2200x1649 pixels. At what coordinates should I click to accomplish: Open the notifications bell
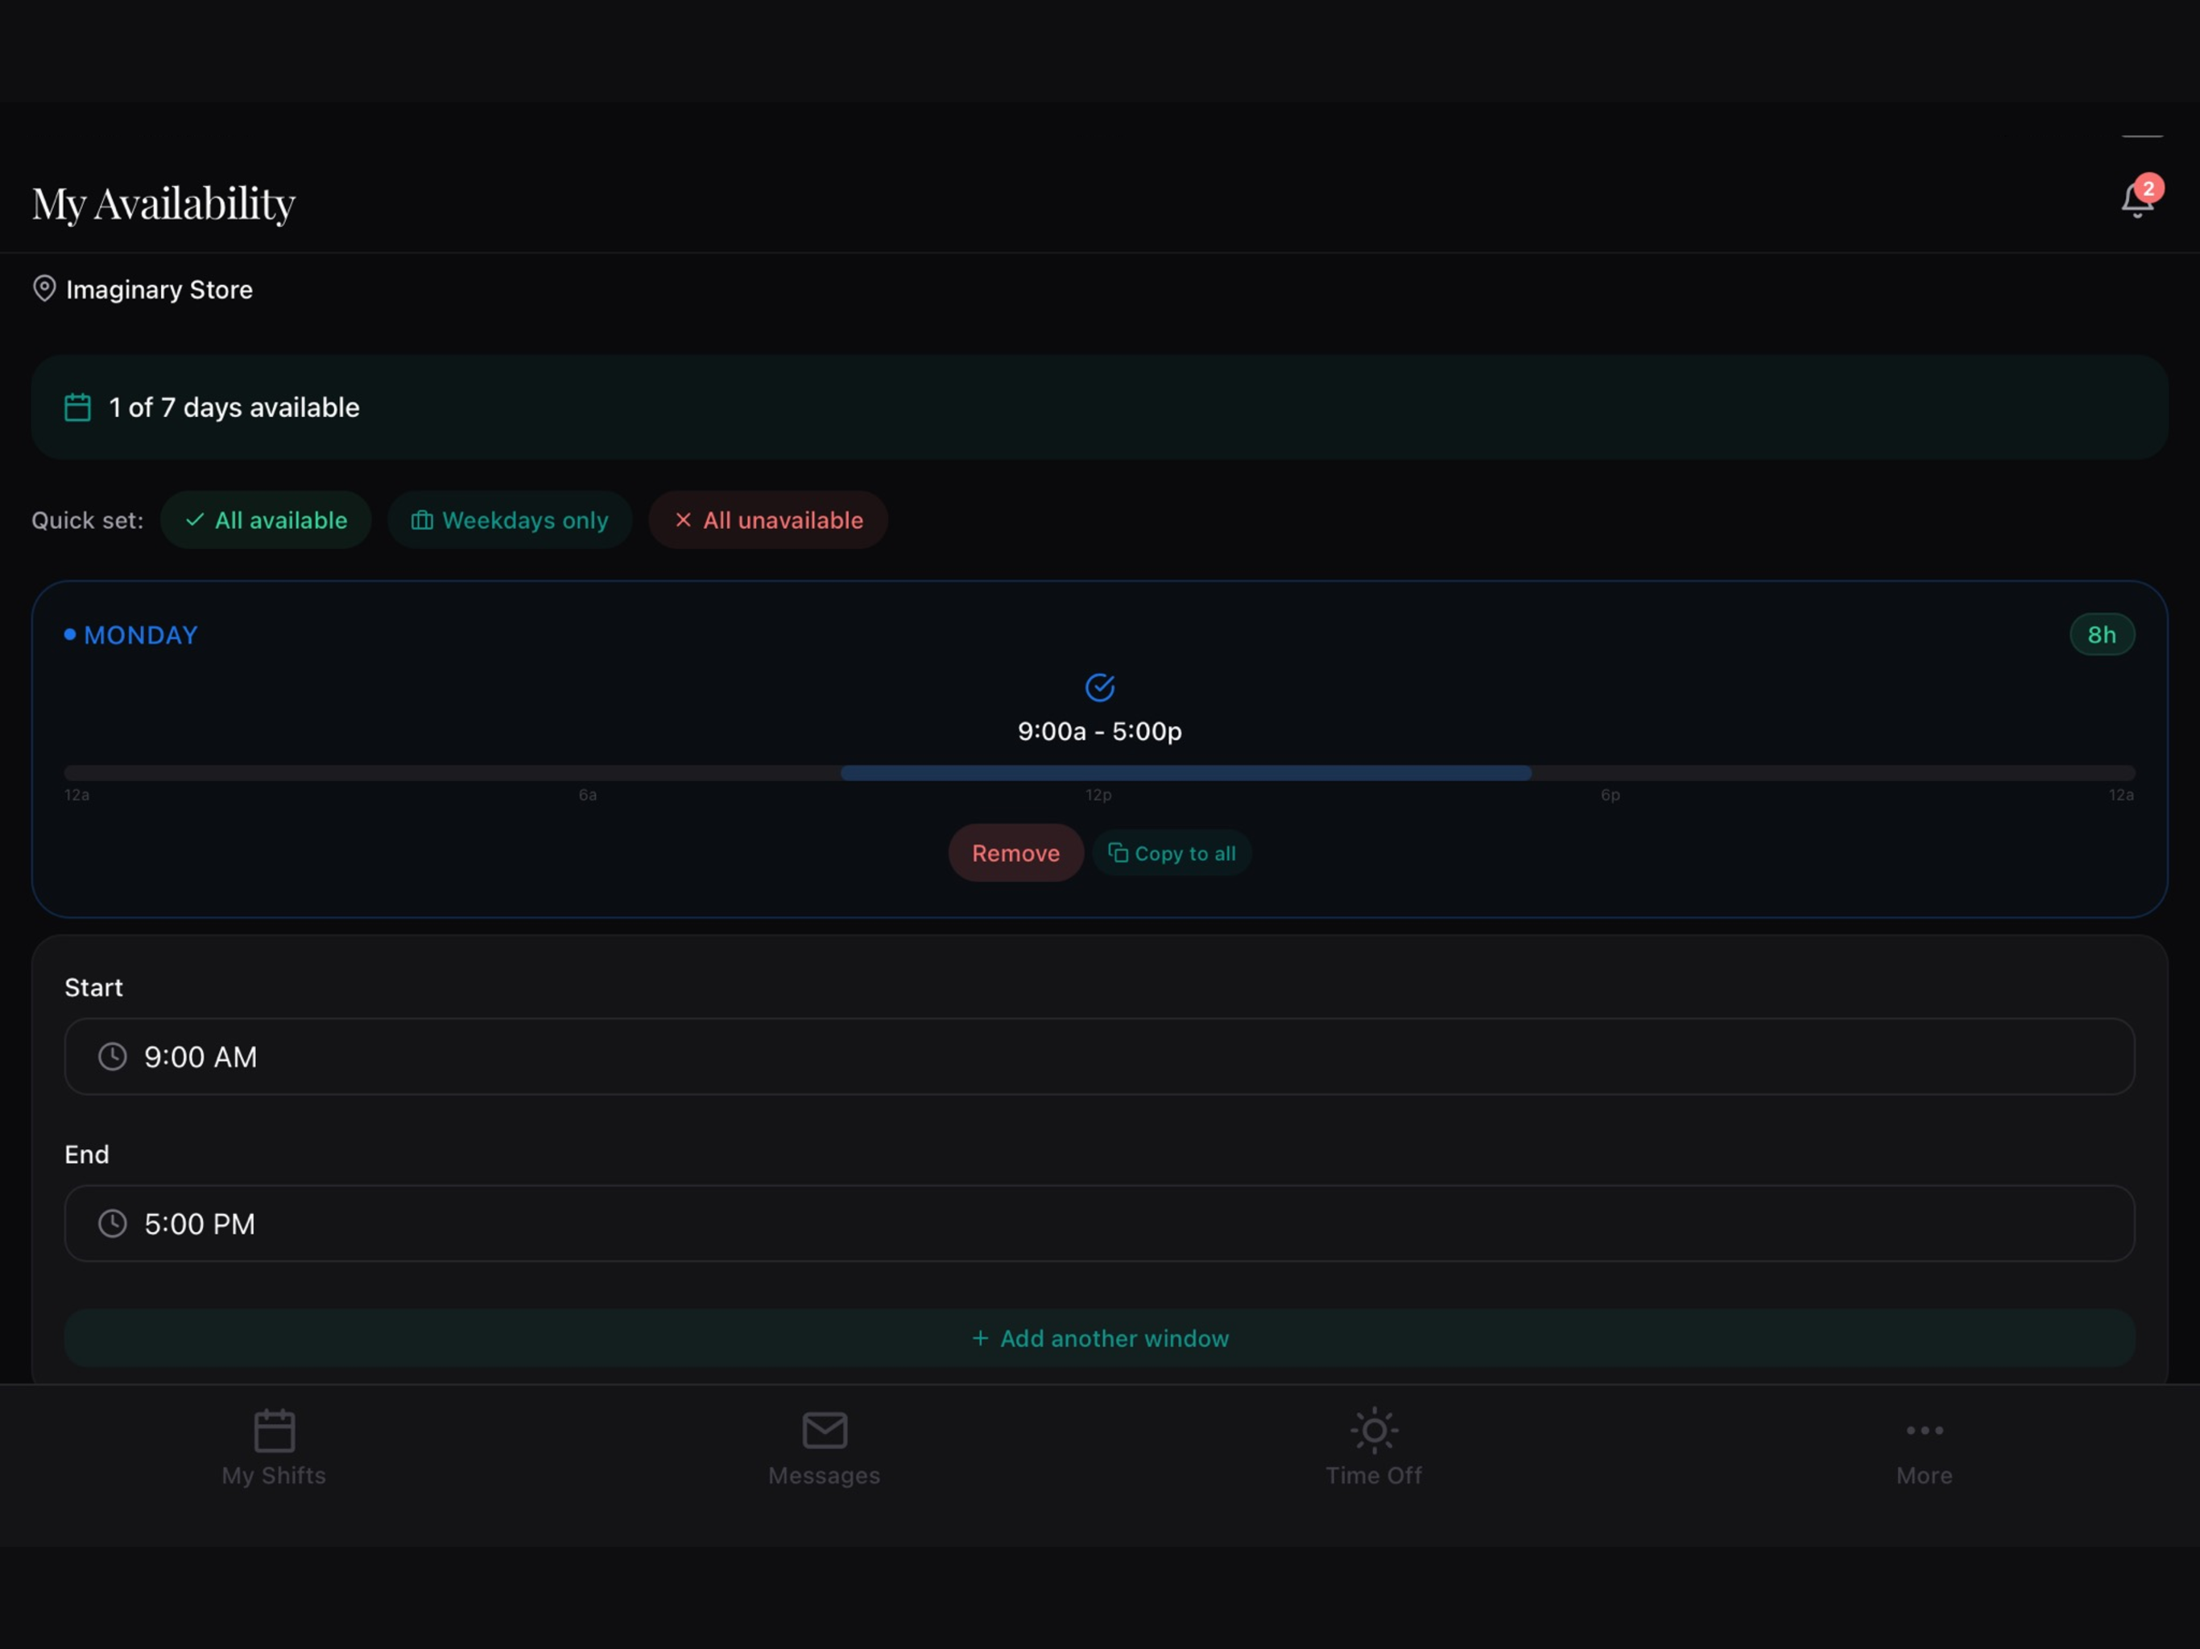[x=2136, y=201]
